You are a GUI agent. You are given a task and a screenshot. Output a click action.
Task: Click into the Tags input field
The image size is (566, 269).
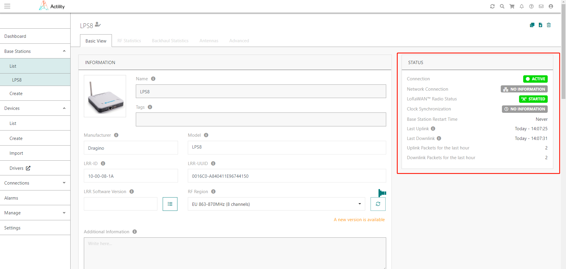coord(261,119)
